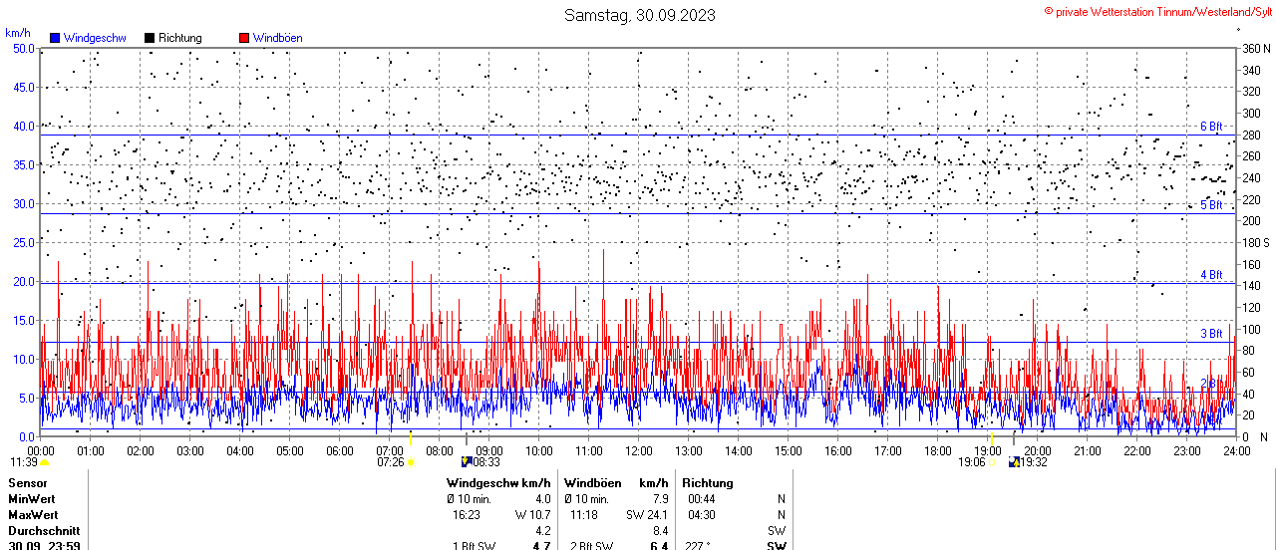
Task: Click the black Richtung legend swatch
Action: point(150,38)
